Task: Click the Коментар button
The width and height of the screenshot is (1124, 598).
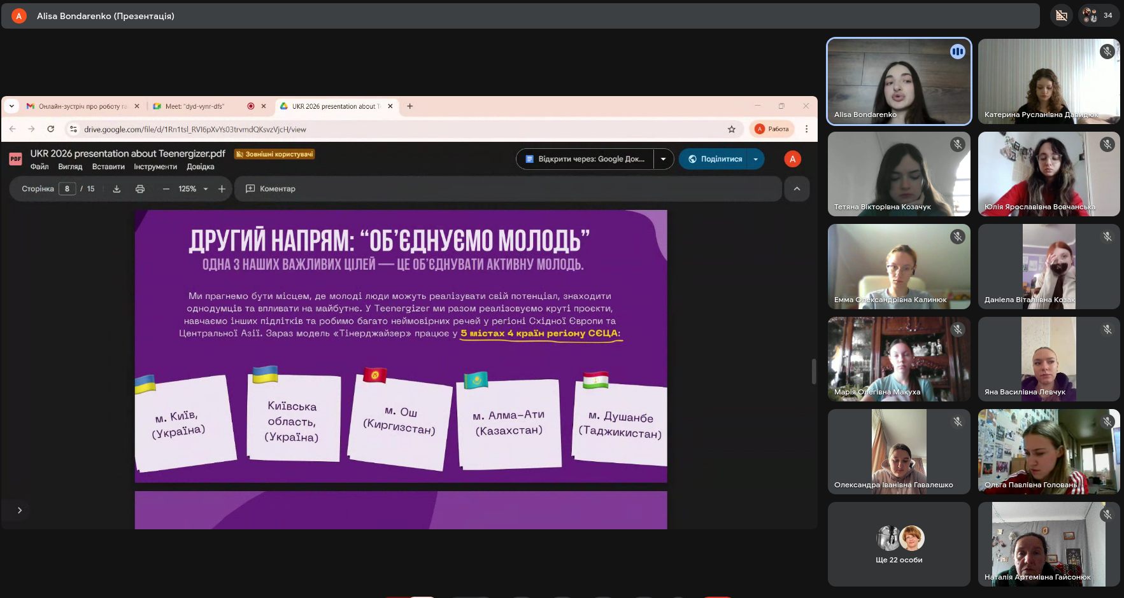Action: coord(271,189)
